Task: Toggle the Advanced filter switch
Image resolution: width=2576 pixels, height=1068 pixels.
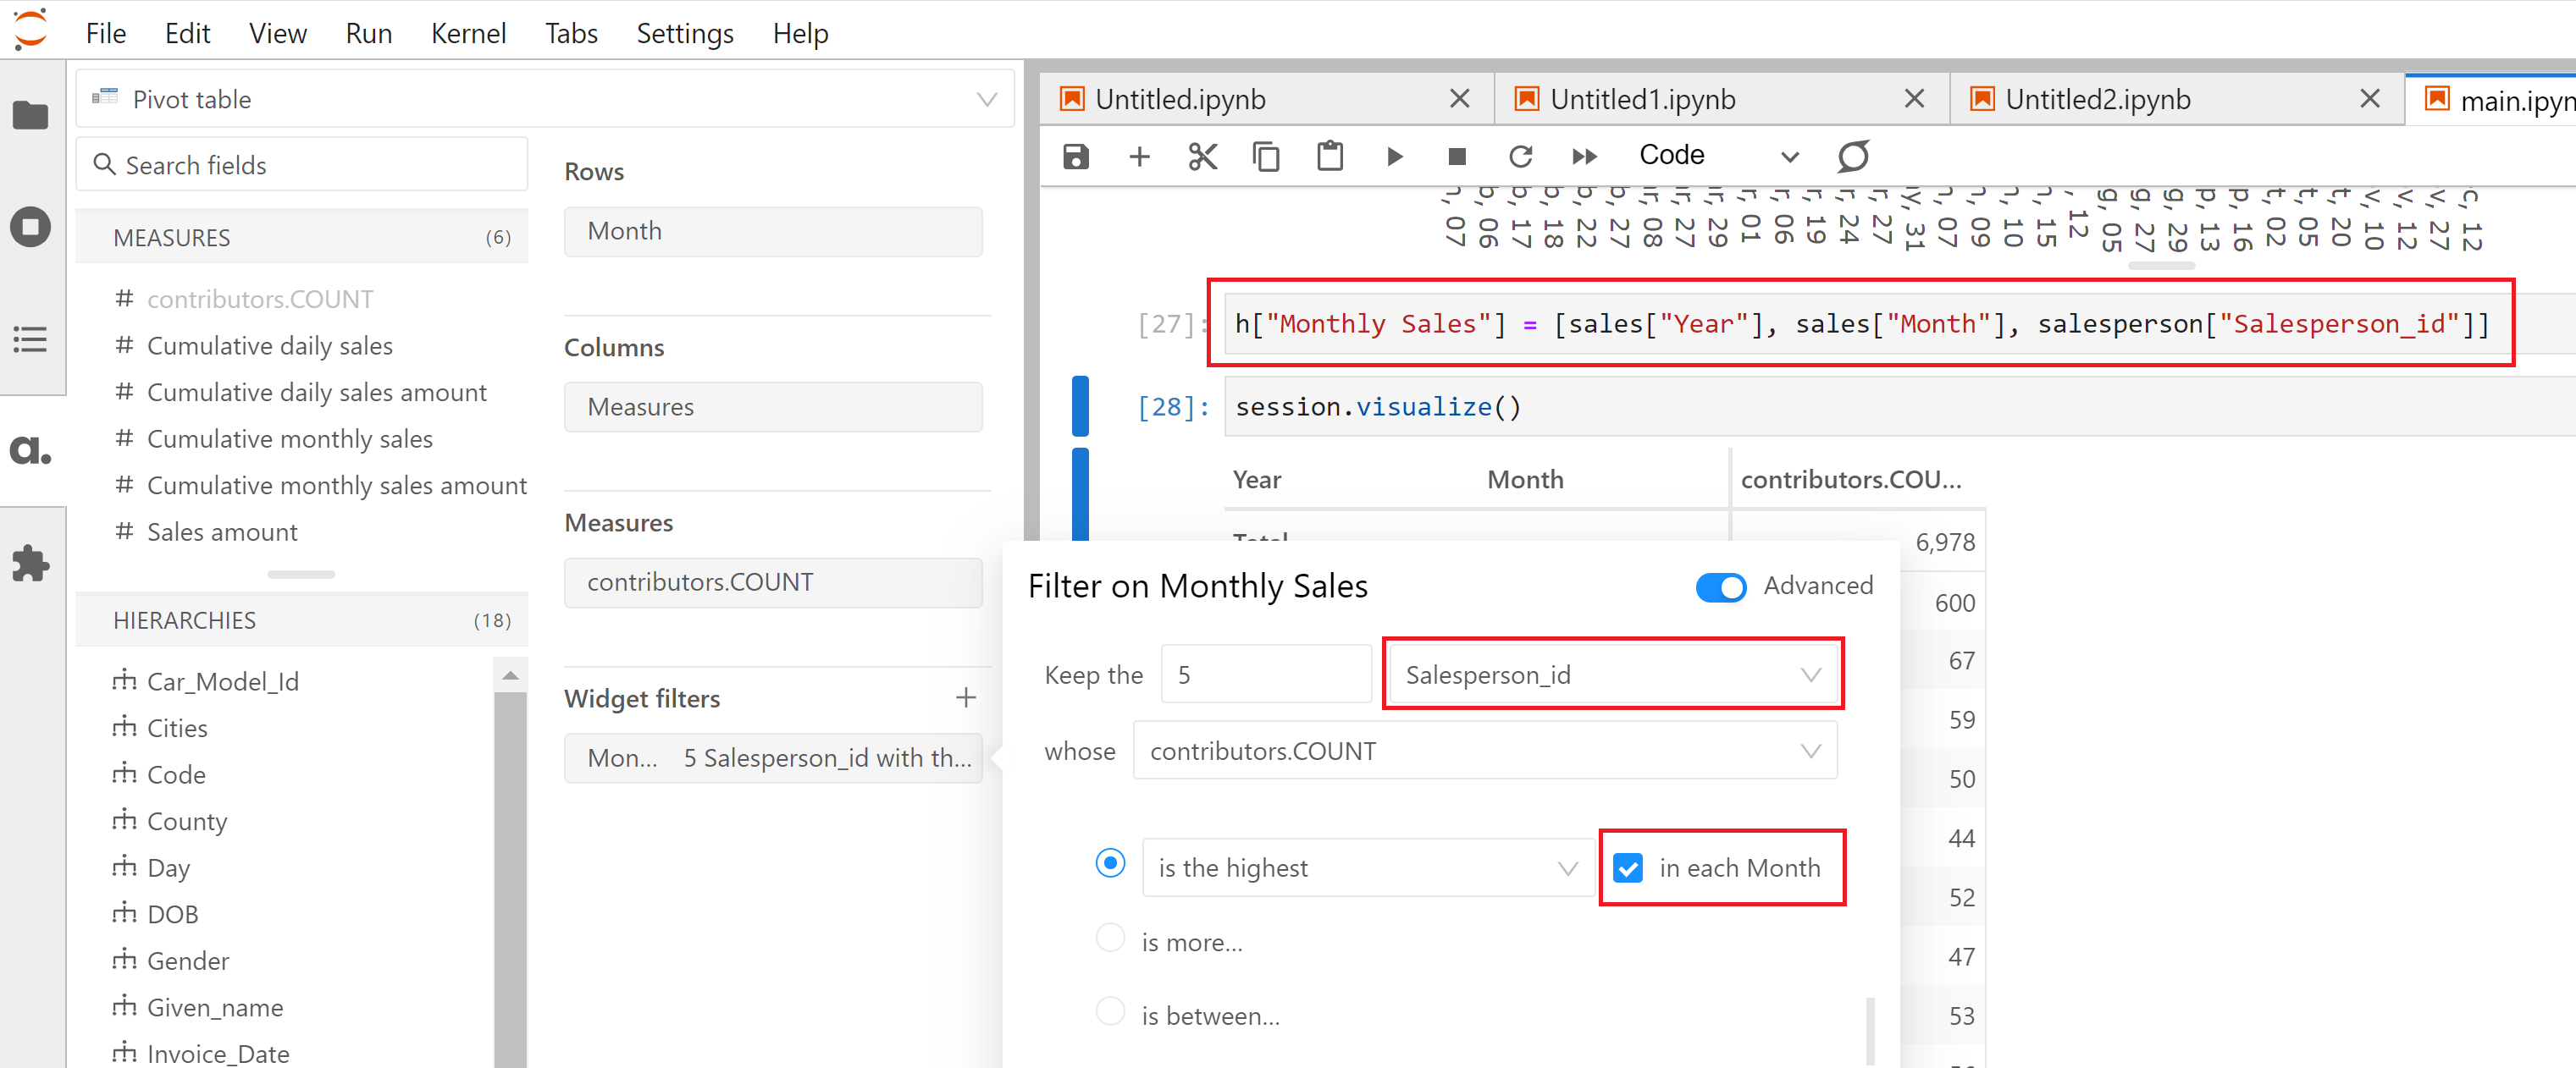Action: tap(1720, 586)
